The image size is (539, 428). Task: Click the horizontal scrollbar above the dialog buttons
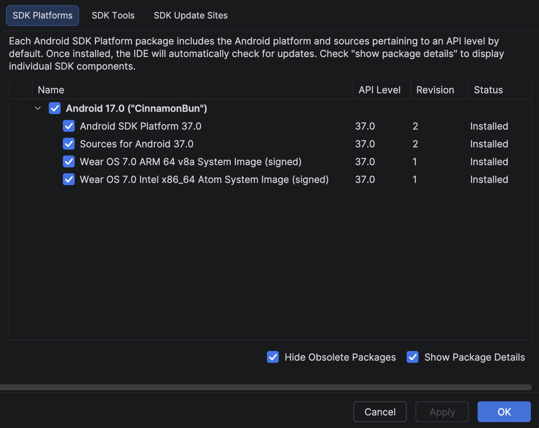266,387
